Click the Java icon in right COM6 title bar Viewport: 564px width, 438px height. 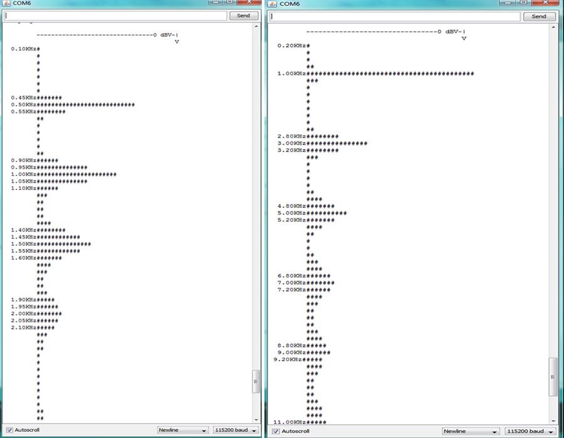click(273, 4)
